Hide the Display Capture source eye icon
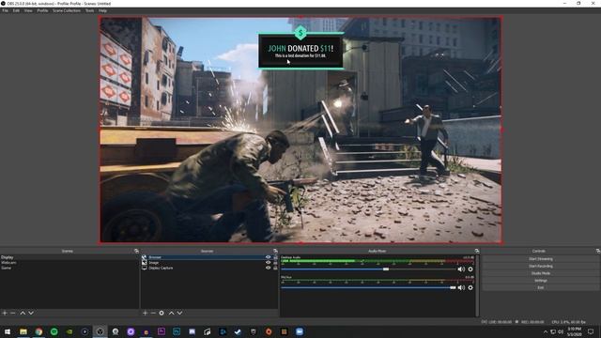 [x=268, y=268]
